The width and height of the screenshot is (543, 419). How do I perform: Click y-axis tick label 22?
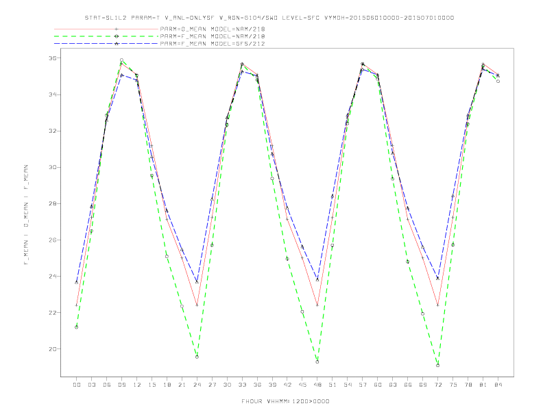tap(53, 312)
